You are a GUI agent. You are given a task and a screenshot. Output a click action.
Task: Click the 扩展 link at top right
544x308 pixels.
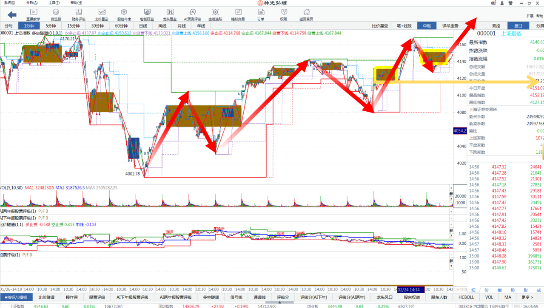point(530,16)
